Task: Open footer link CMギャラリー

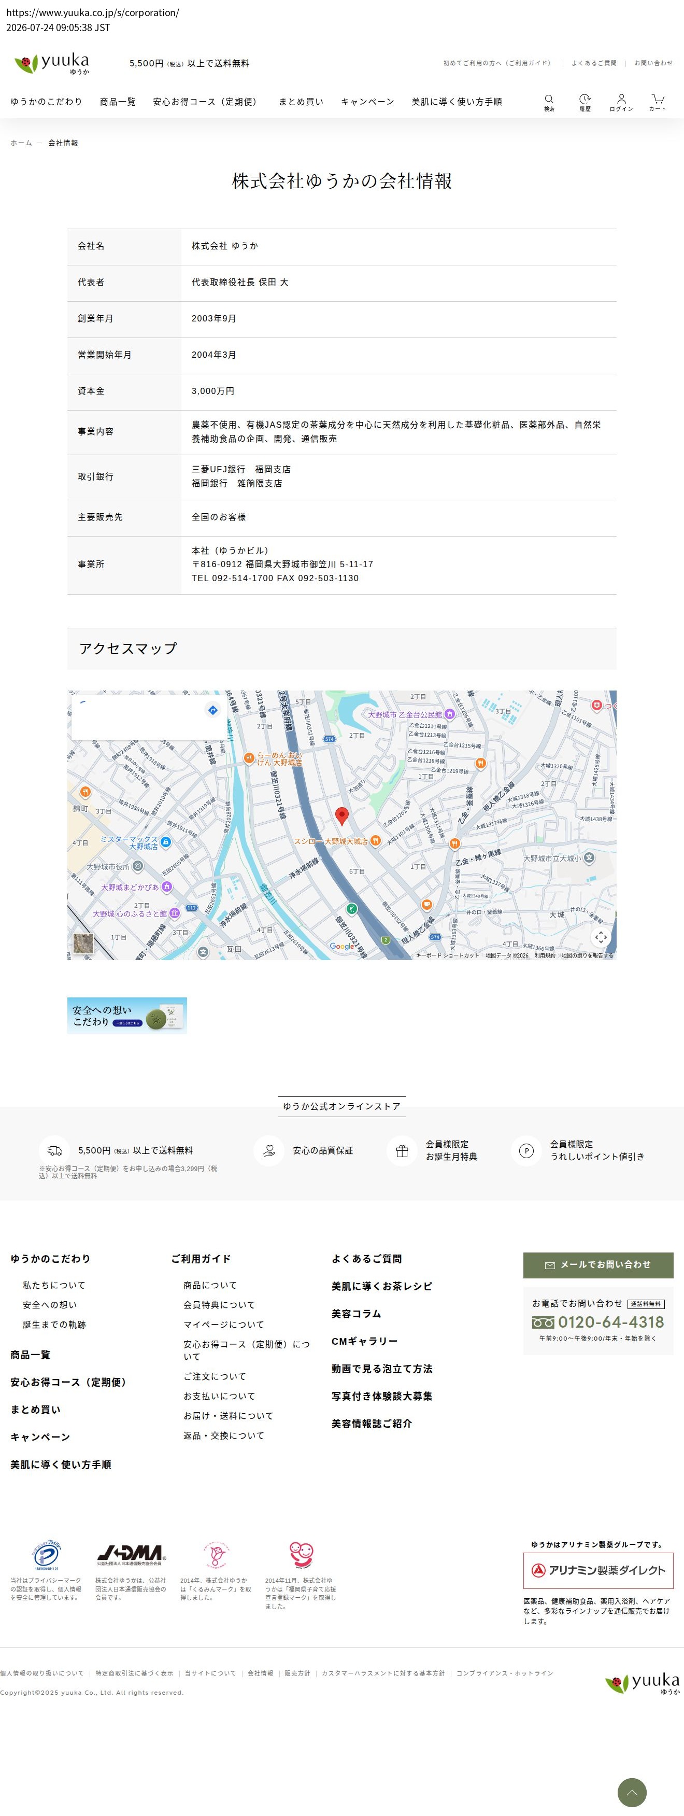Action: pos(364,1341)
